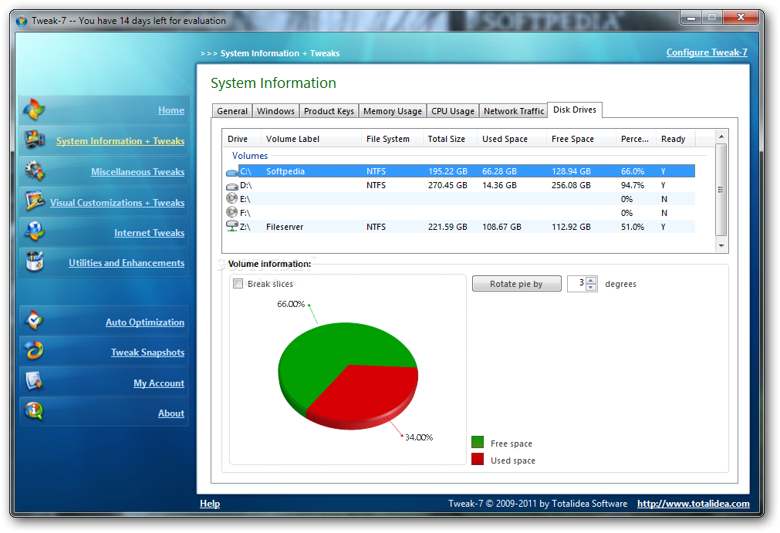Image resolution: width=780 pixels, height=533 pixels.
Task: Click the D:\ drive icon
Action: (231, 186)
